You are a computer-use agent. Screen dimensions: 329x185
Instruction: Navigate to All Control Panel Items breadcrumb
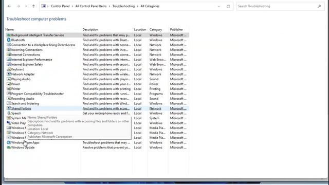click(x=91, y=6)
